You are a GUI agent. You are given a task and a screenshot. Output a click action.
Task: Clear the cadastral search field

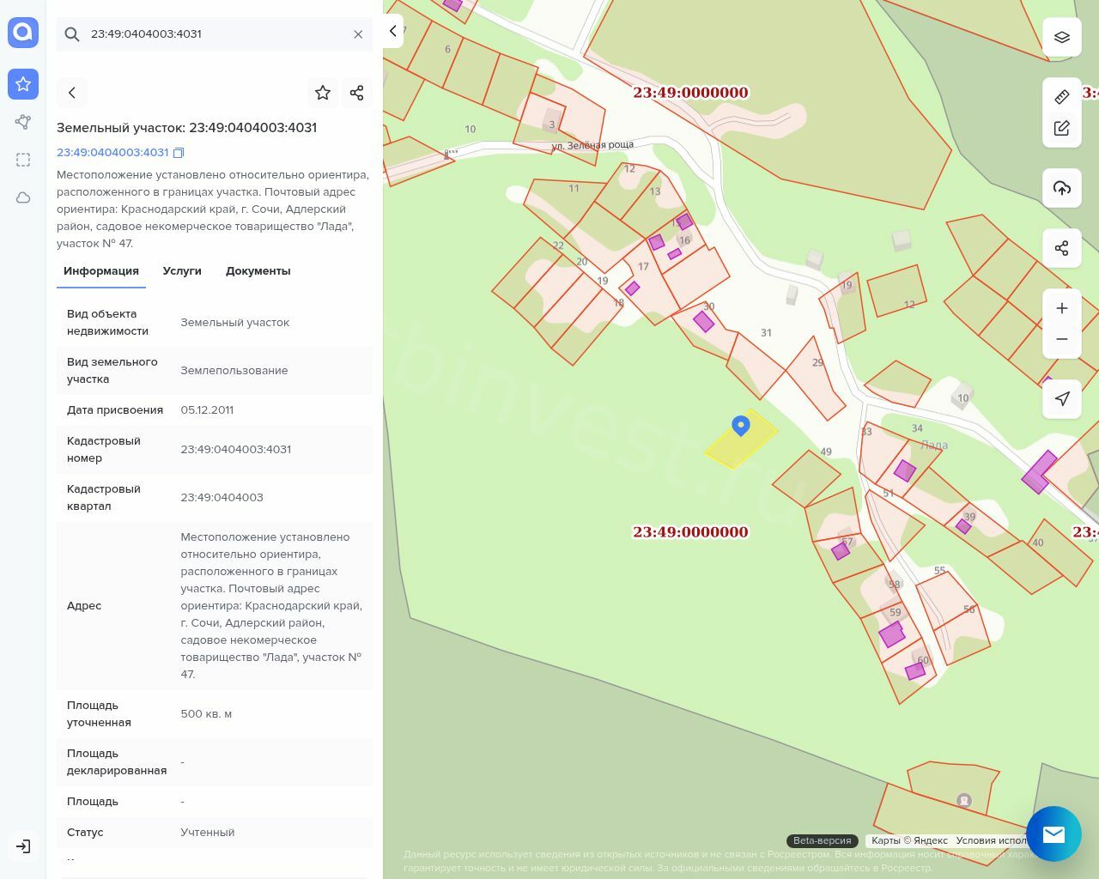(x=358, y=34)
